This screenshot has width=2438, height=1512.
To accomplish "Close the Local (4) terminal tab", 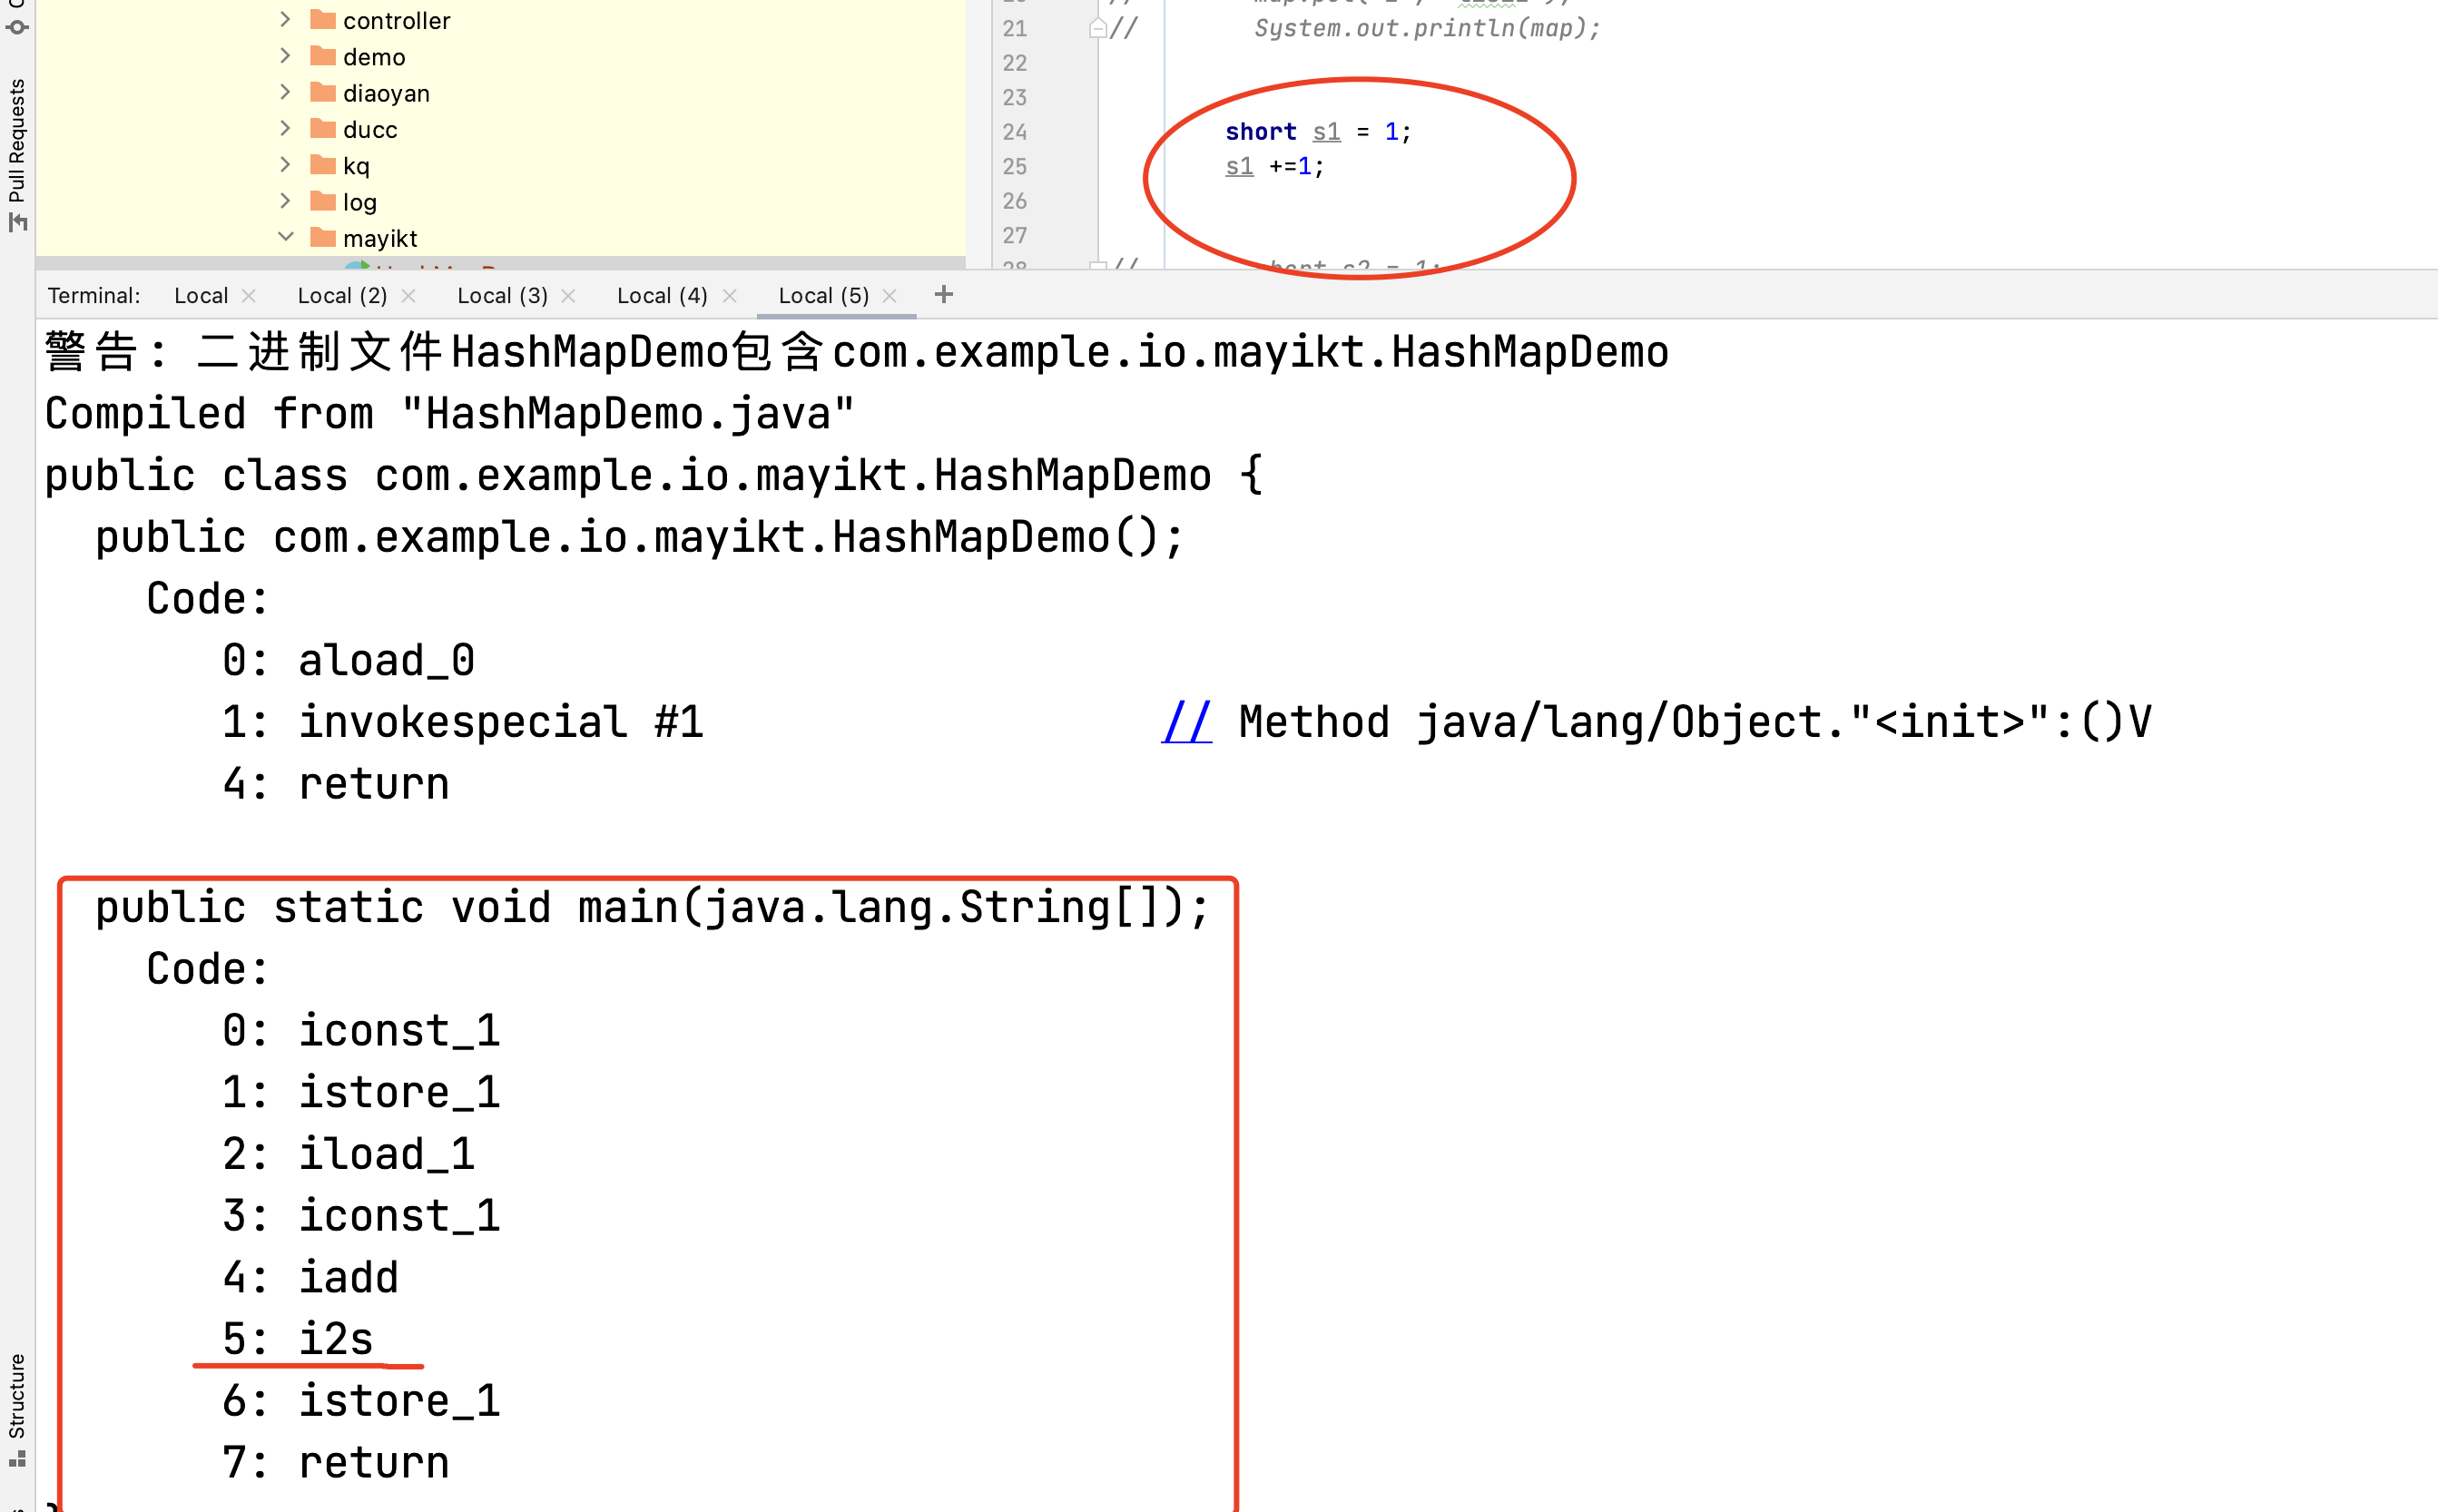I will [x=729, y=296].
